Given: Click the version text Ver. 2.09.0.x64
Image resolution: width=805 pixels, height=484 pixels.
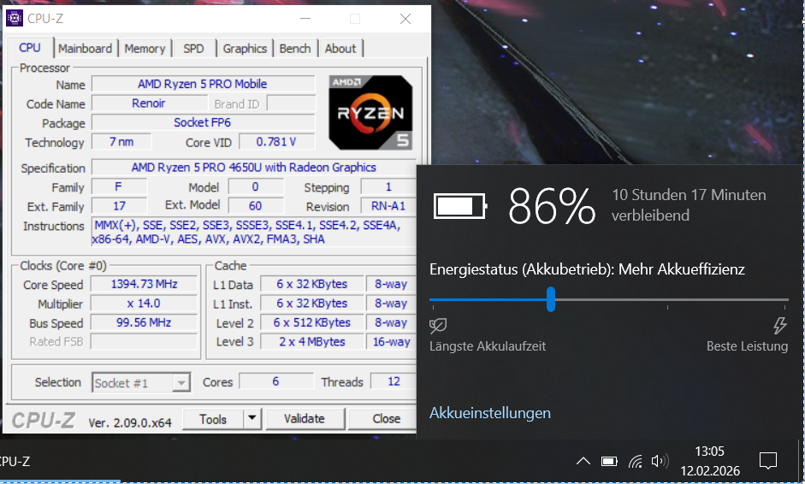Looking at the screenshot, I should coord(130,423).
